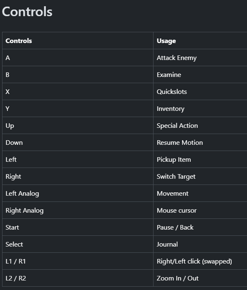247x290 pixels.
Task: Click the Pause / Back text
Action: 175,227
